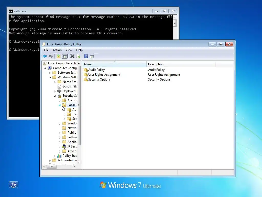Select Software Restriction Policies tree item
Viewport: 262px width, 197px height.
[x=72, y=137]
